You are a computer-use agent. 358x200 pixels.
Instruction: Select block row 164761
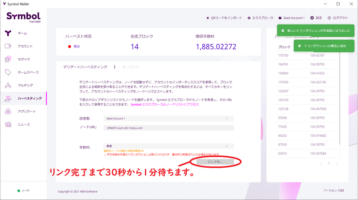pos(307,64)
